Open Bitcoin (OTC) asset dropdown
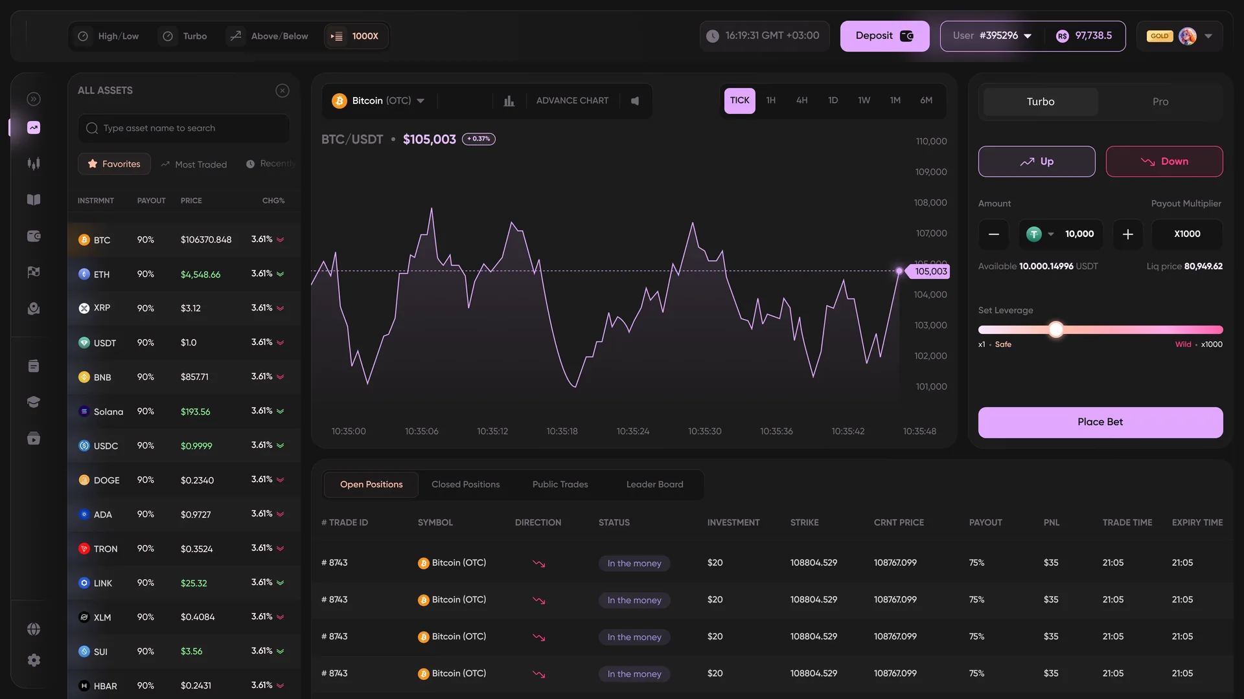The image size is (1244, 699). tap(378, 101)
